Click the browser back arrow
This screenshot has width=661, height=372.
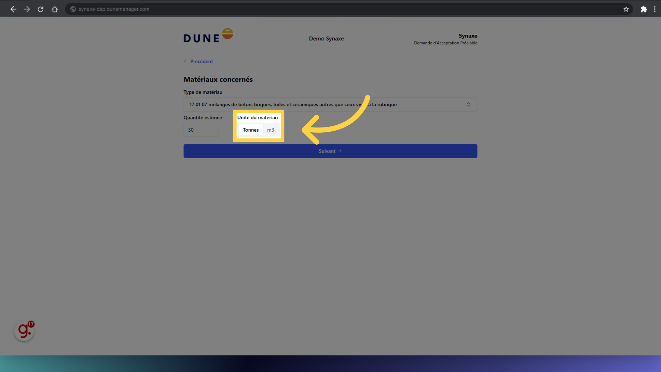(x=13, y=9)
